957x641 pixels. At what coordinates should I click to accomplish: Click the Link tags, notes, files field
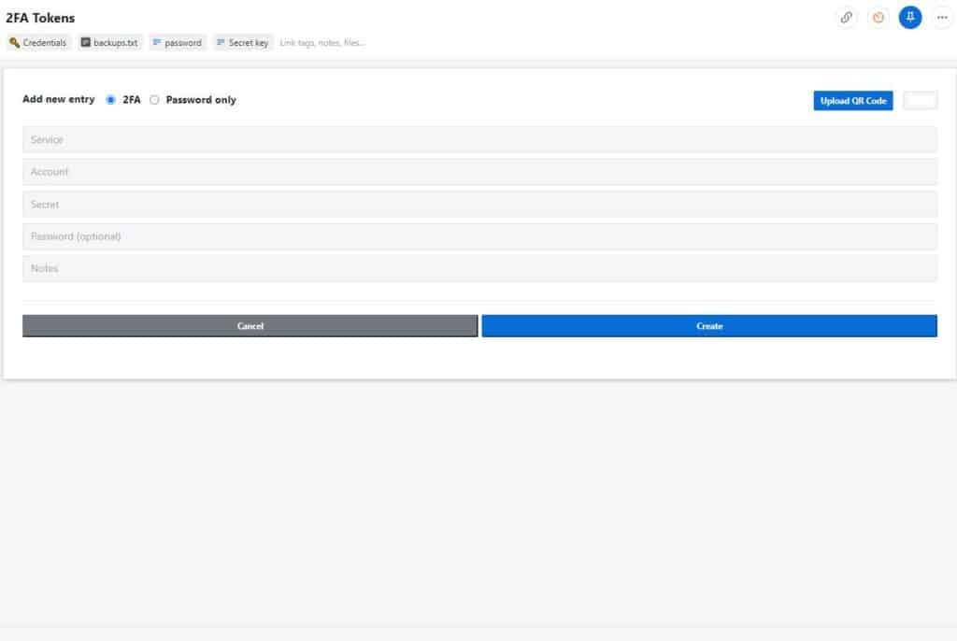coord(322,43)
